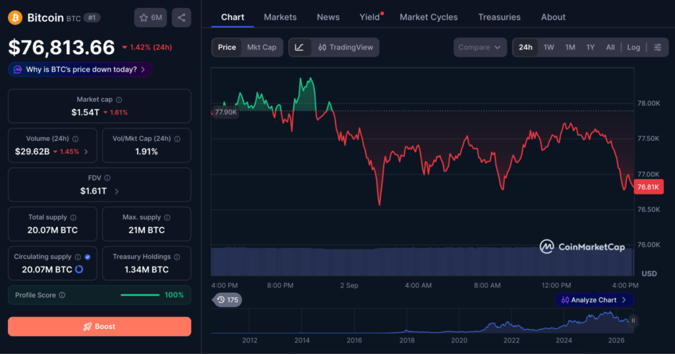Click the Treasury Holdings info icon
Screen dimensions: 675x354
177,257
